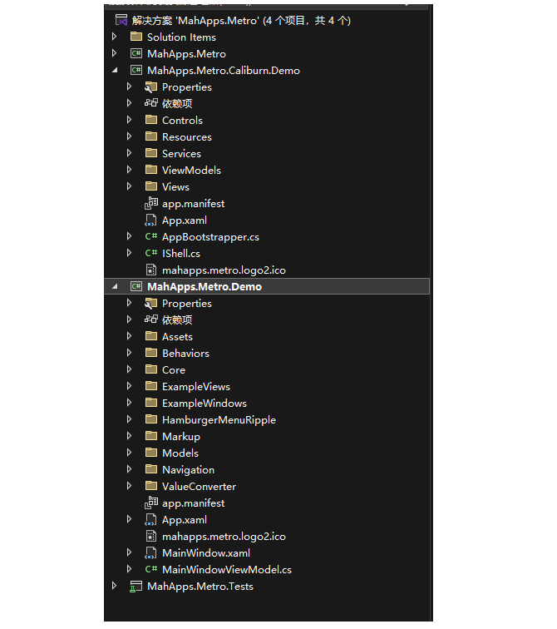Screen dimensions: 557x629
Task: Click the C# file icon for AppBootstrapper.cs
Action: 150,236
